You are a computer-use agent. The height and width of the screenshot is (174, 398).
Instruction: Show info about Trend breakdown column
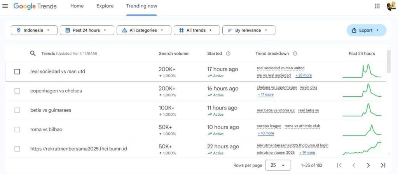pos(295,54)
